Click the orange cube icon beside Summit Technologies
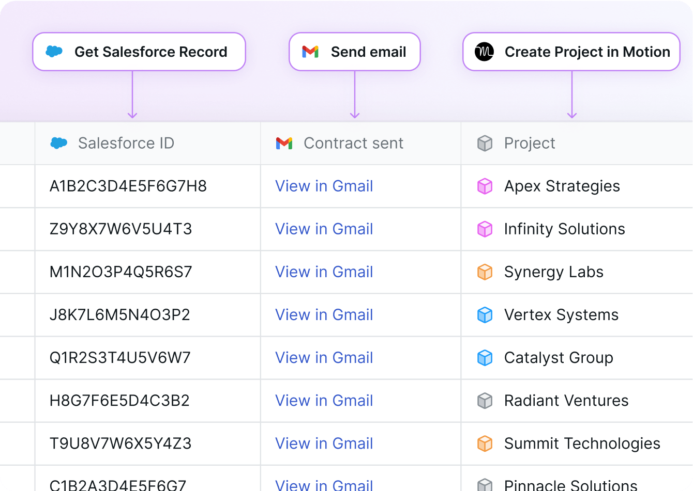The image size is (693, 491). click(485, 443)
